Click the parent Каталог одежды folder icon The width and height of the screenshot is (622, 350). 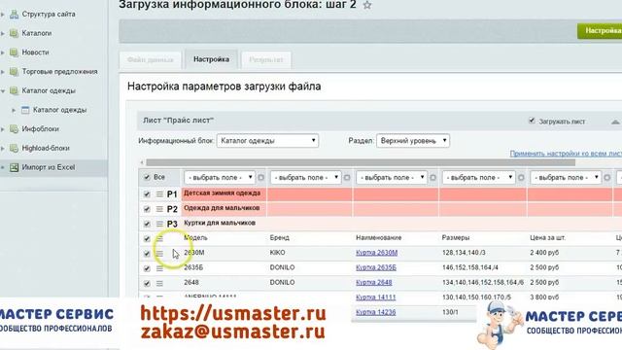pyautogui.click(x=15, y=90)
